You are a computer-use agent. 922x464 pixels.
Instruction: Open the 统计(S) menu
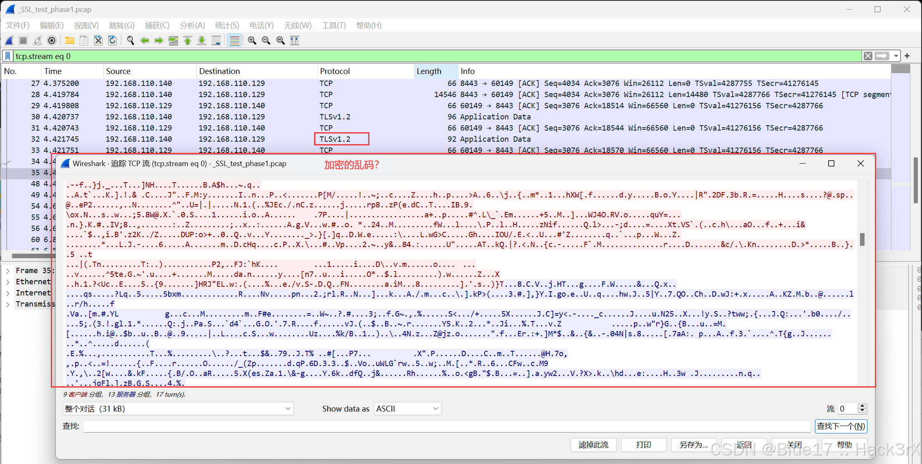227,26
